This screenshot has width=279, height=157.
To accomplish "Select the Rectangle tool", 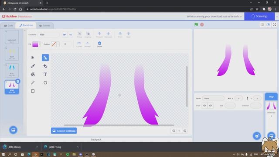I will pyautogui.click(x=33, y=91).
